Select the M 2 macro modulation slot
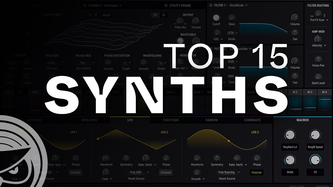This screenshot has height=187, width=333. (x=295, y=102)
